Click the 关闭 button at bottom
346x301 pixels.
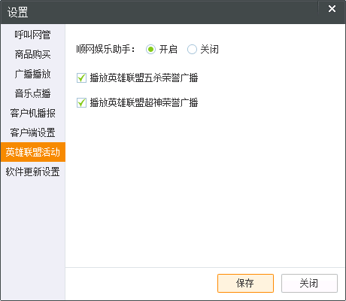(x=309, y=283)
